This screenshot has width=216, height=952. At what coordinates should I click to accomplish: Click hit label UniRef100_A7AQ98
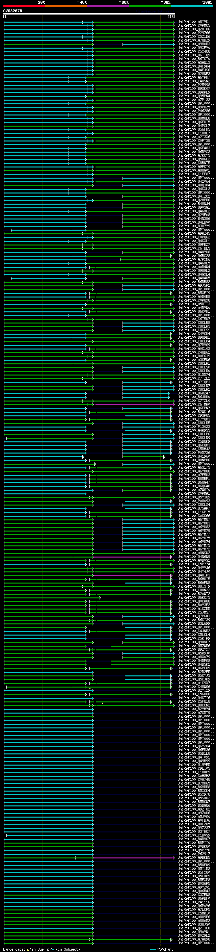(x=194, y=939)
